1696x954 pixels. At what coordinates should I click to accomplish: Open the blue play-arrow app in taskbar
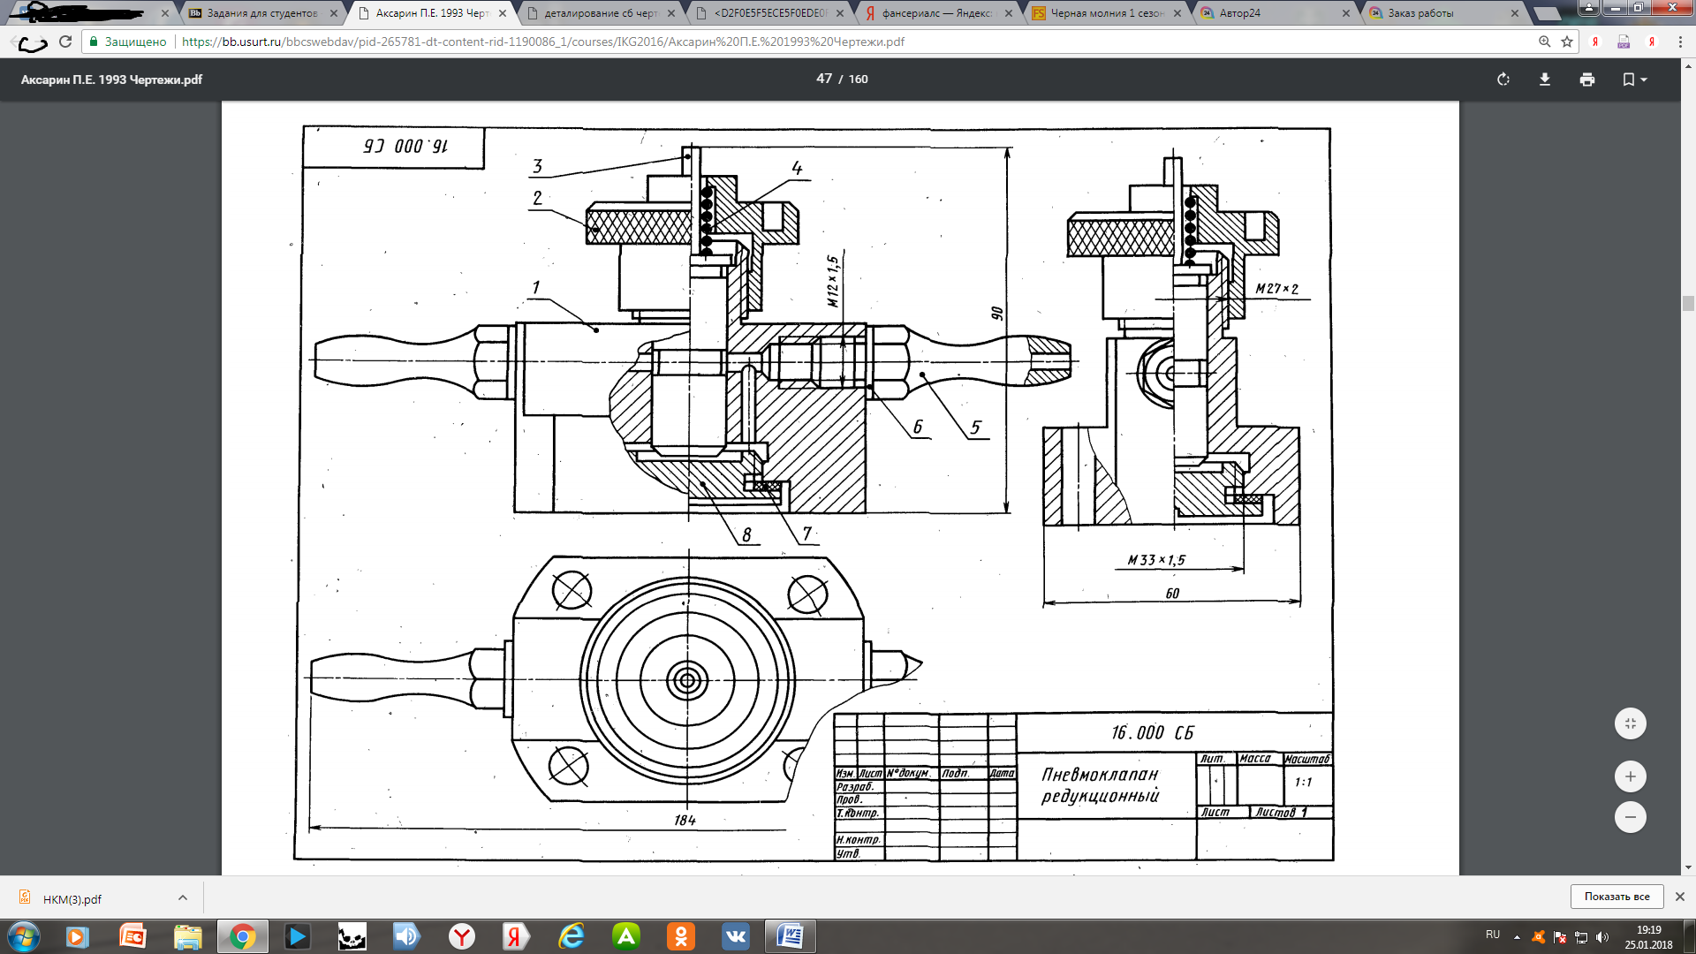(298, 936)
